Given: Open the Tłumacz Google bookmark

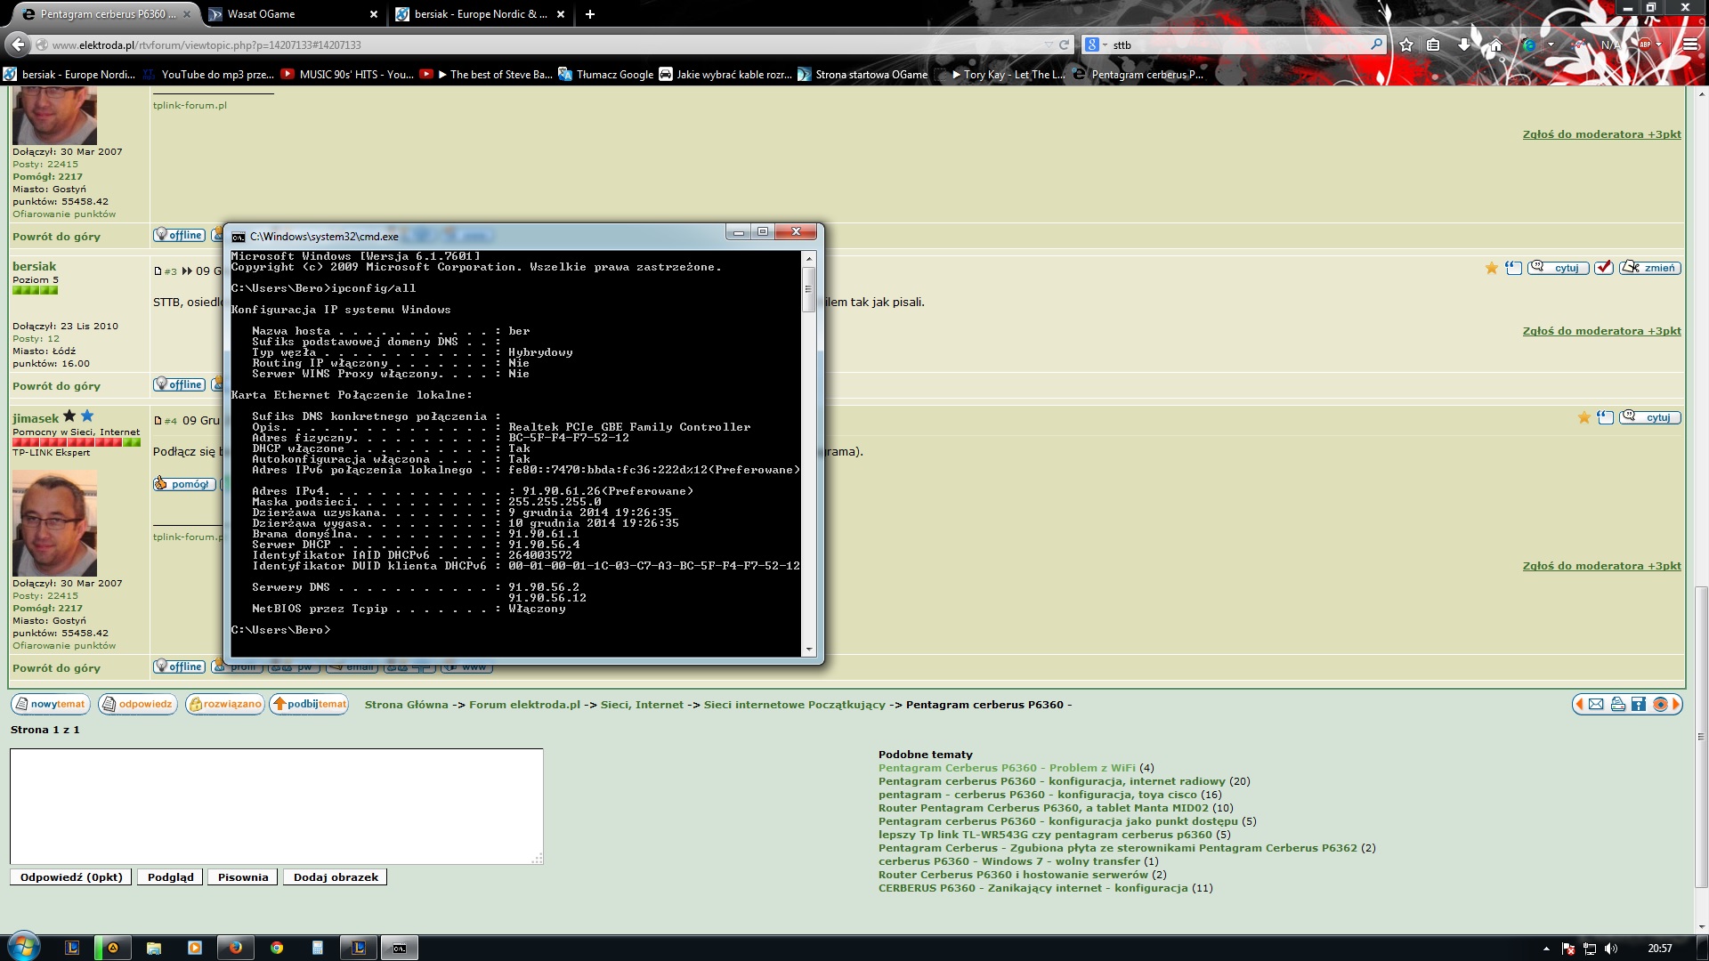Looking at the screenshot, I should tap(606, 75).
